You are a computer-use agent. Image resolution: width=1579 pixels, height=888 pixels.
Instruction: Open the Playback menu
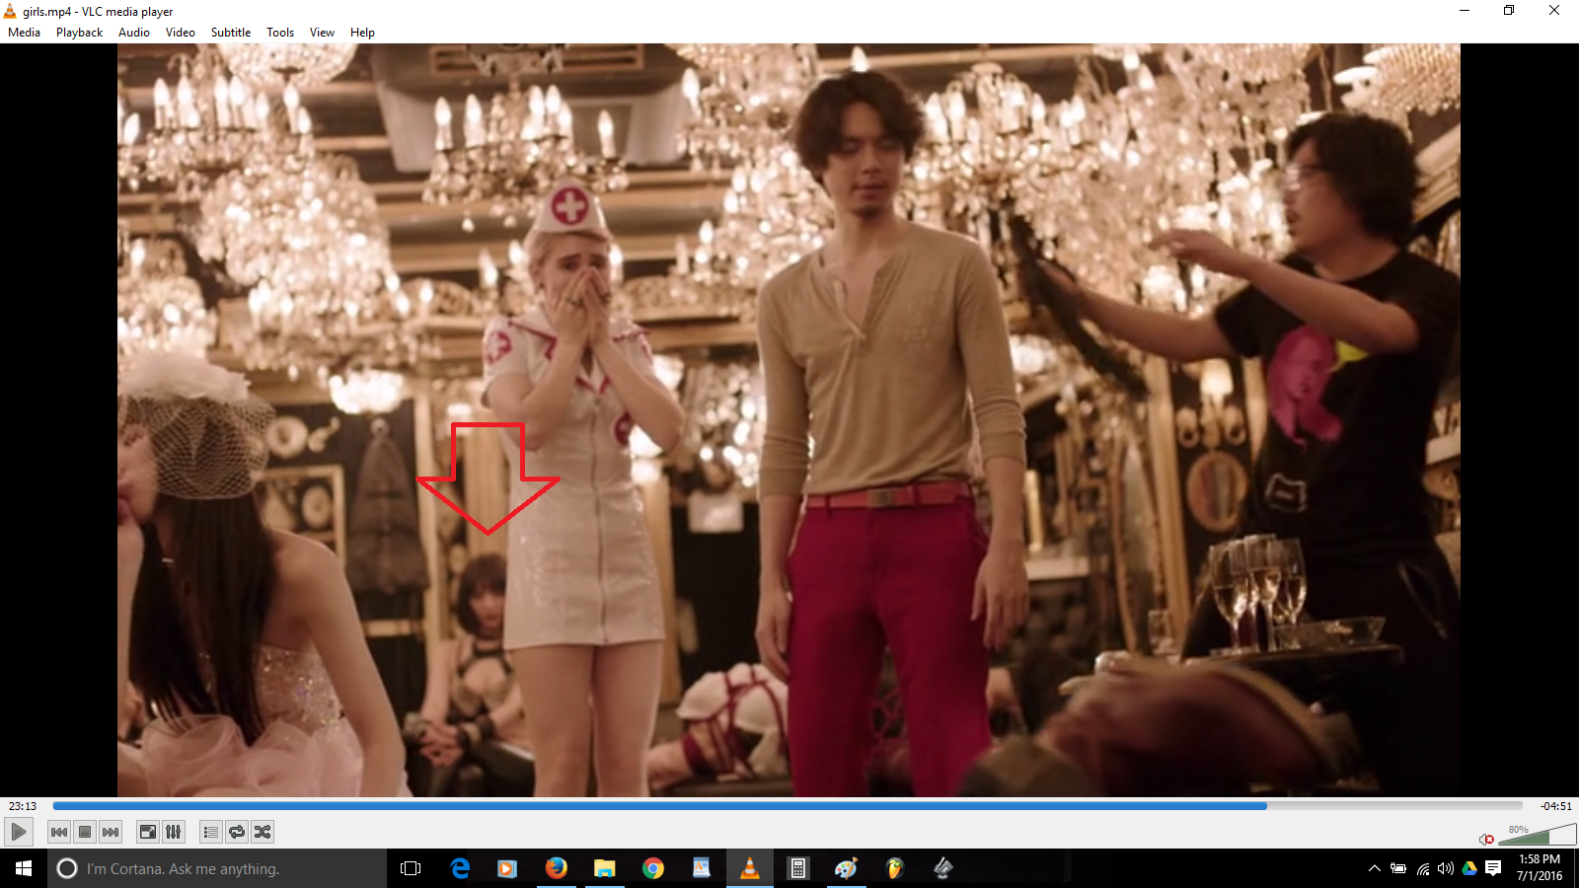79,33
